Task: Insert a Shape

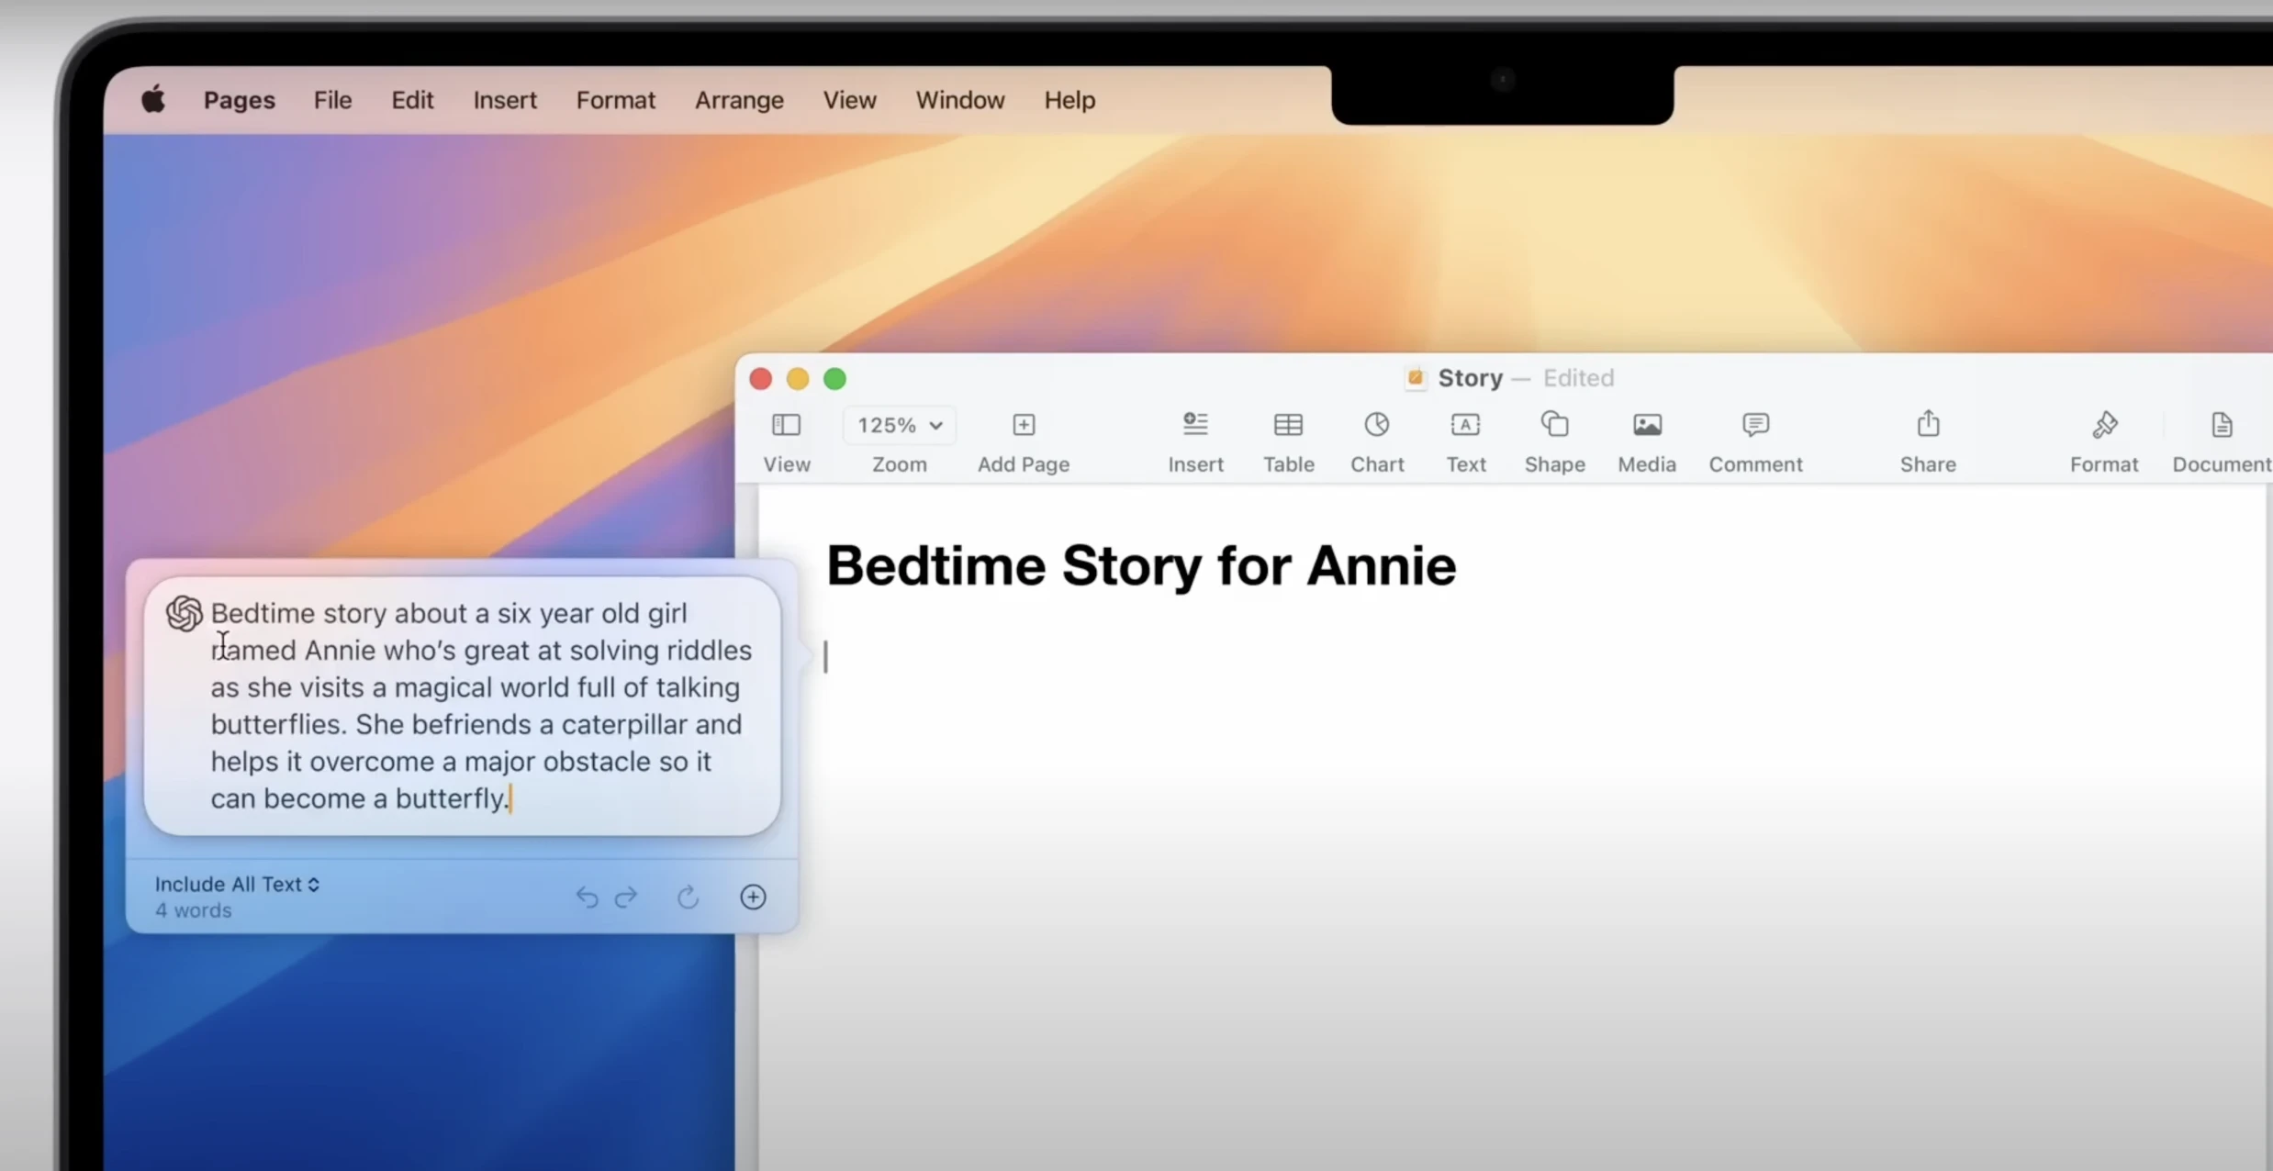Action: (x=1554, y=441)
